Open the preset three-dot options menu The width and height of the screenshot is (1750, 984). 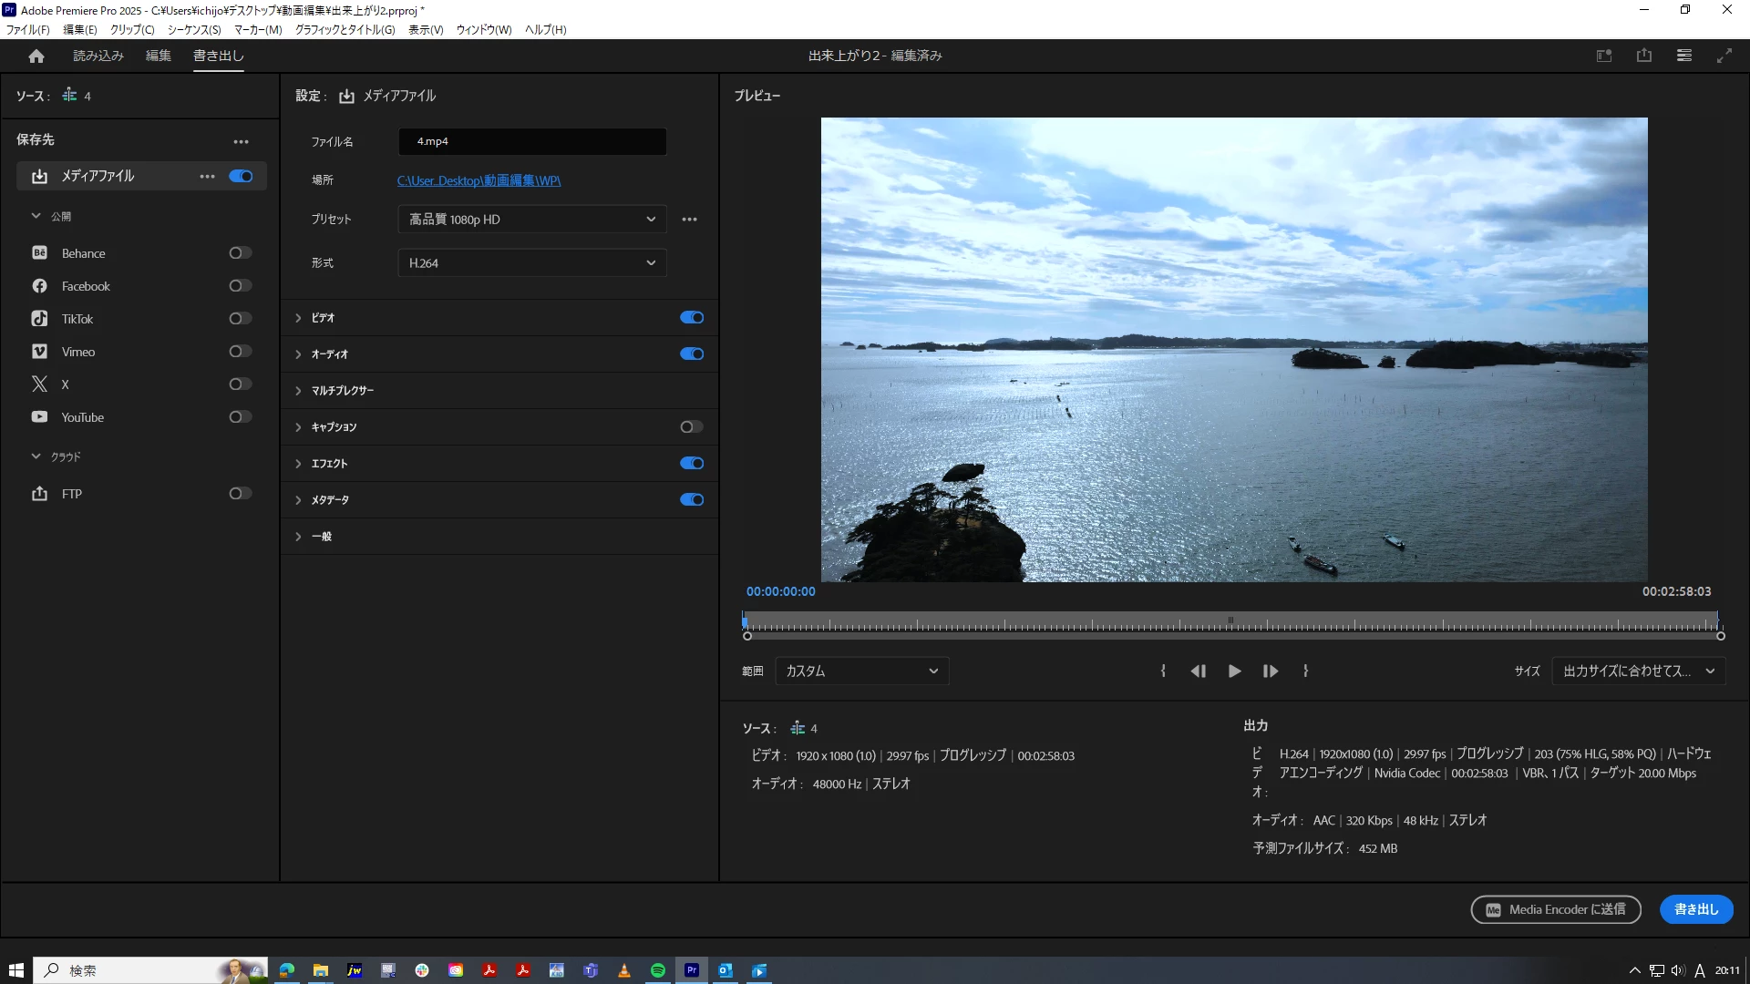tap(689, 220)
